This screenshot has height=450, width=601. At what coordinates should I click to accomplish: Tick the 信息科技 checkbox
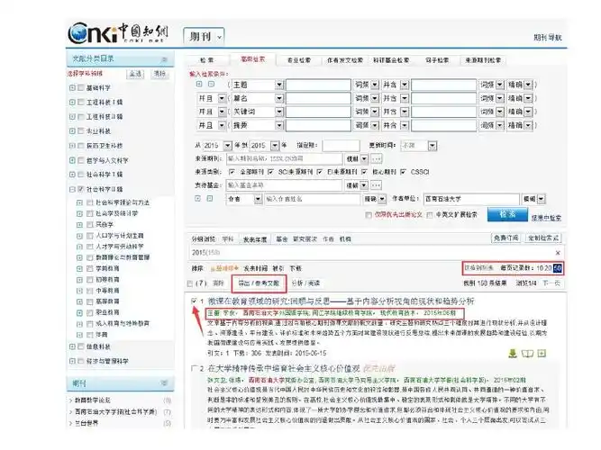80,346
